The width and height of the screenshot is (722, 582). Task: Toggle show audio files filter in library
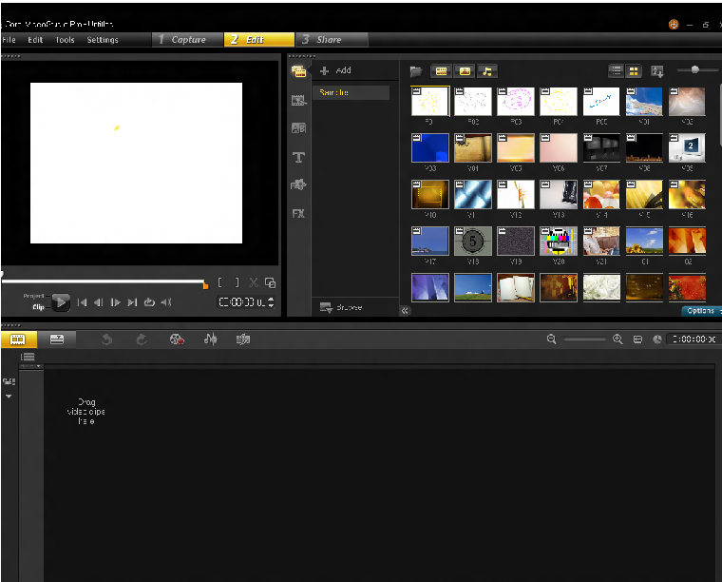tap(486, 71)
